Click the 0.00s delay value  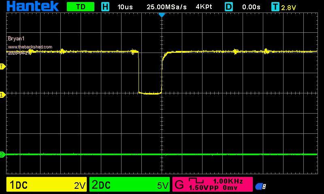[252, 7]
